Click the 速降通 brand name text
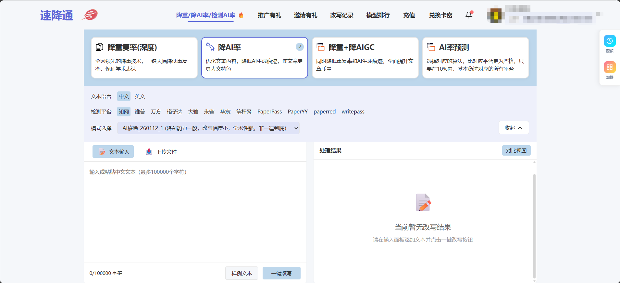The image size is (620, 283). tap(57, 15)
